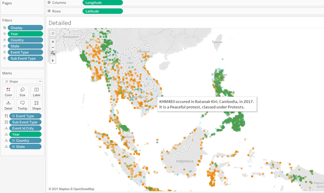324x193 pixels.
Task: Edit the Tooltip marks card
Action: click(22, 105)
